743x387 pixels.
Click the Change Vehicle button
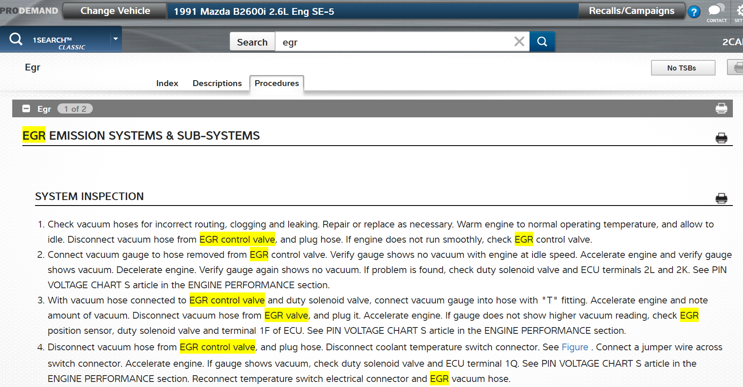tap(115, 11)
